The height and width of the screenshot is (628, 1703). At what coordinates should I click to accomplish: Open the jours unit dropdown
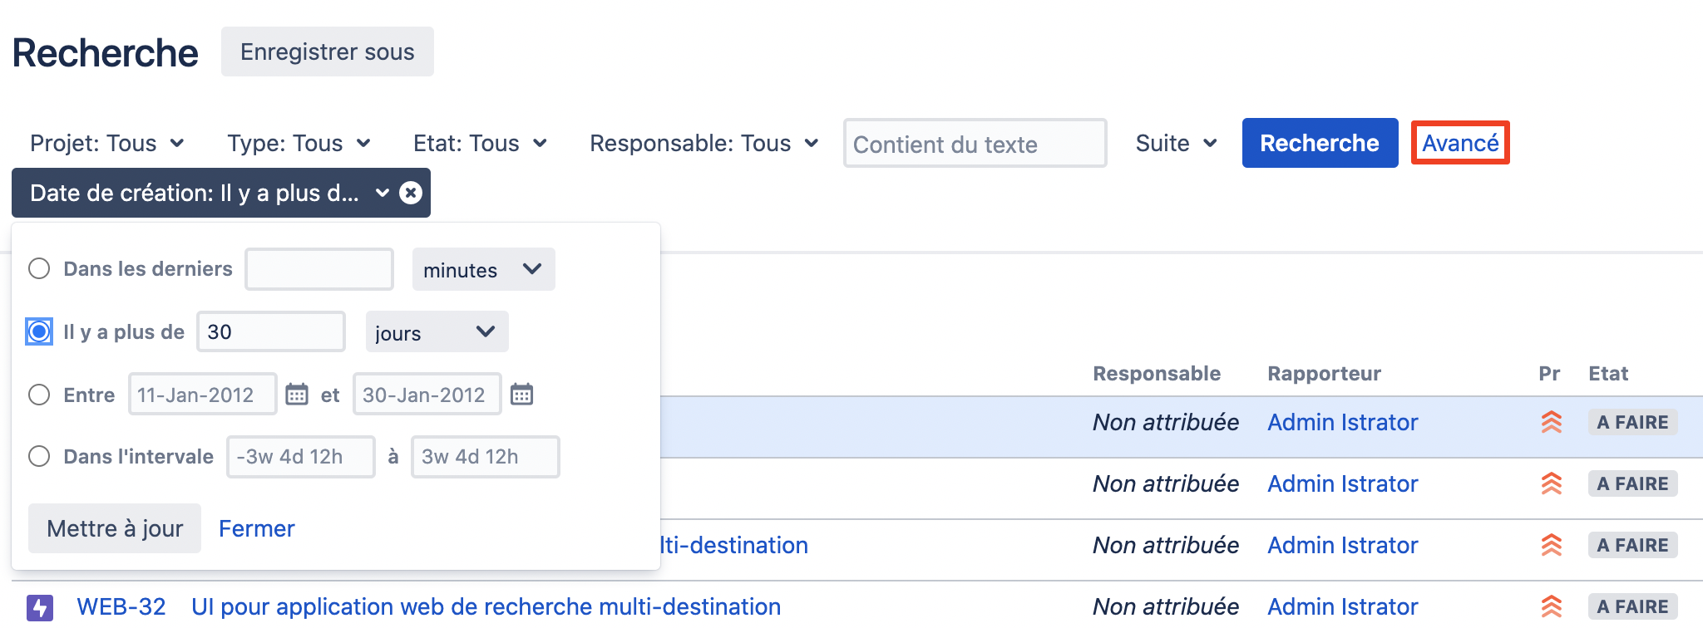437,332
